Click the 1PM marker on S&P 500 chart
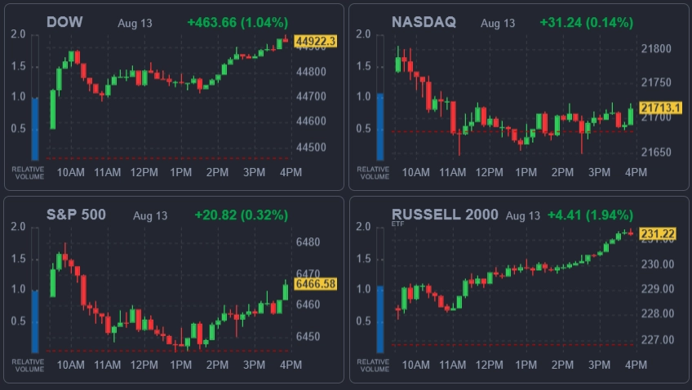The width and height of the screenshot is (692, 390). click(x=181, y=365)
